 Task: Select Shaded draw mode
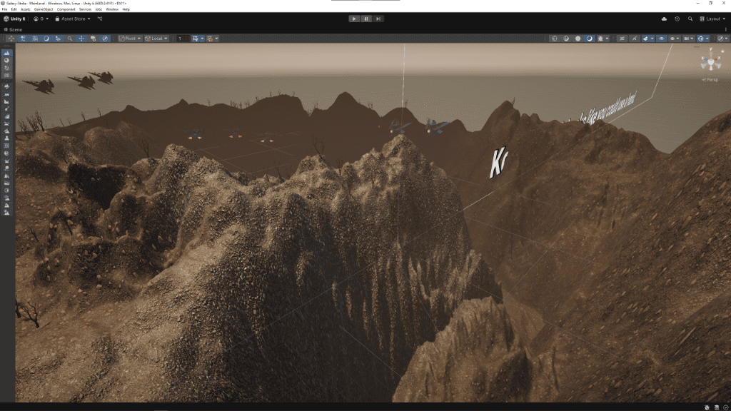[x=589, y=39]
